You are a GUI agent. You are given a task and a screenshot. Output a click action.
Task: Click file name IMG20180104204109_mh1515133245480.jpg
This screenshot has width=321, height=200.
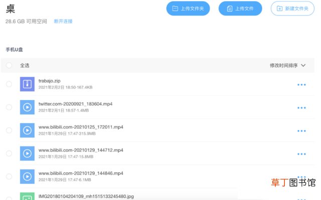pos(86,196)
